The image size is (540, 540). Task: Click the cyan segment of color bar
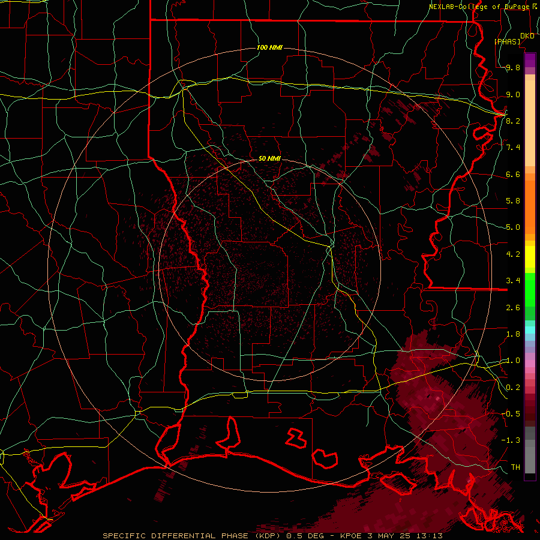click(530, 329)
